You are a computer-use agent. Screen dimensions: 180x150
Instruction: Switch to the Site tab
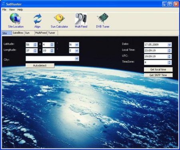pos(7,33)
